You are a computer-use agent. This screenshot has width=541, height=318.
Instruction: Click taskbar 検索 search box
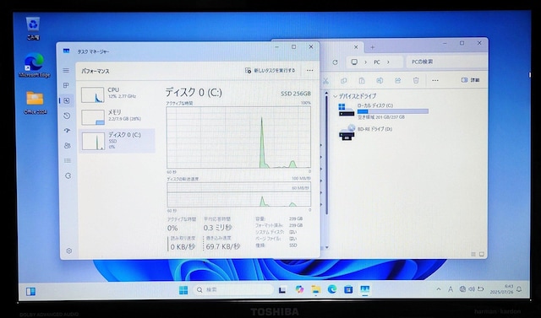click(x=233, y=290)
